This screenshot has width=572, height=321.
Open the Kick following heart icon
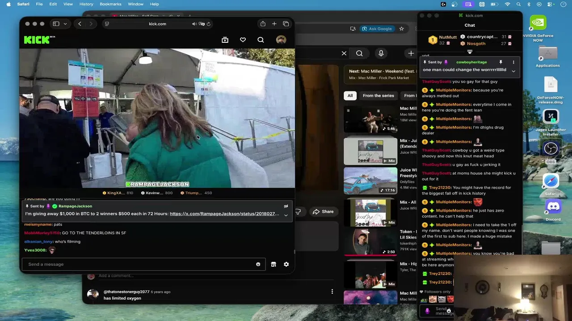[x=243, y=40]
